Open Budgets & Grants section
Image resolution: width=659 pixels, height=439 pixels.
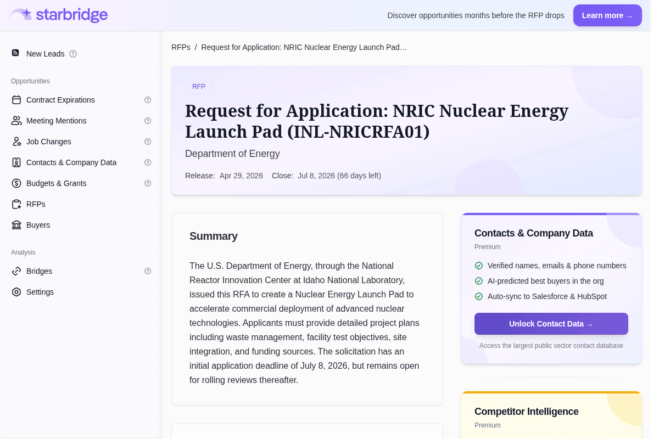coord(57,183)
